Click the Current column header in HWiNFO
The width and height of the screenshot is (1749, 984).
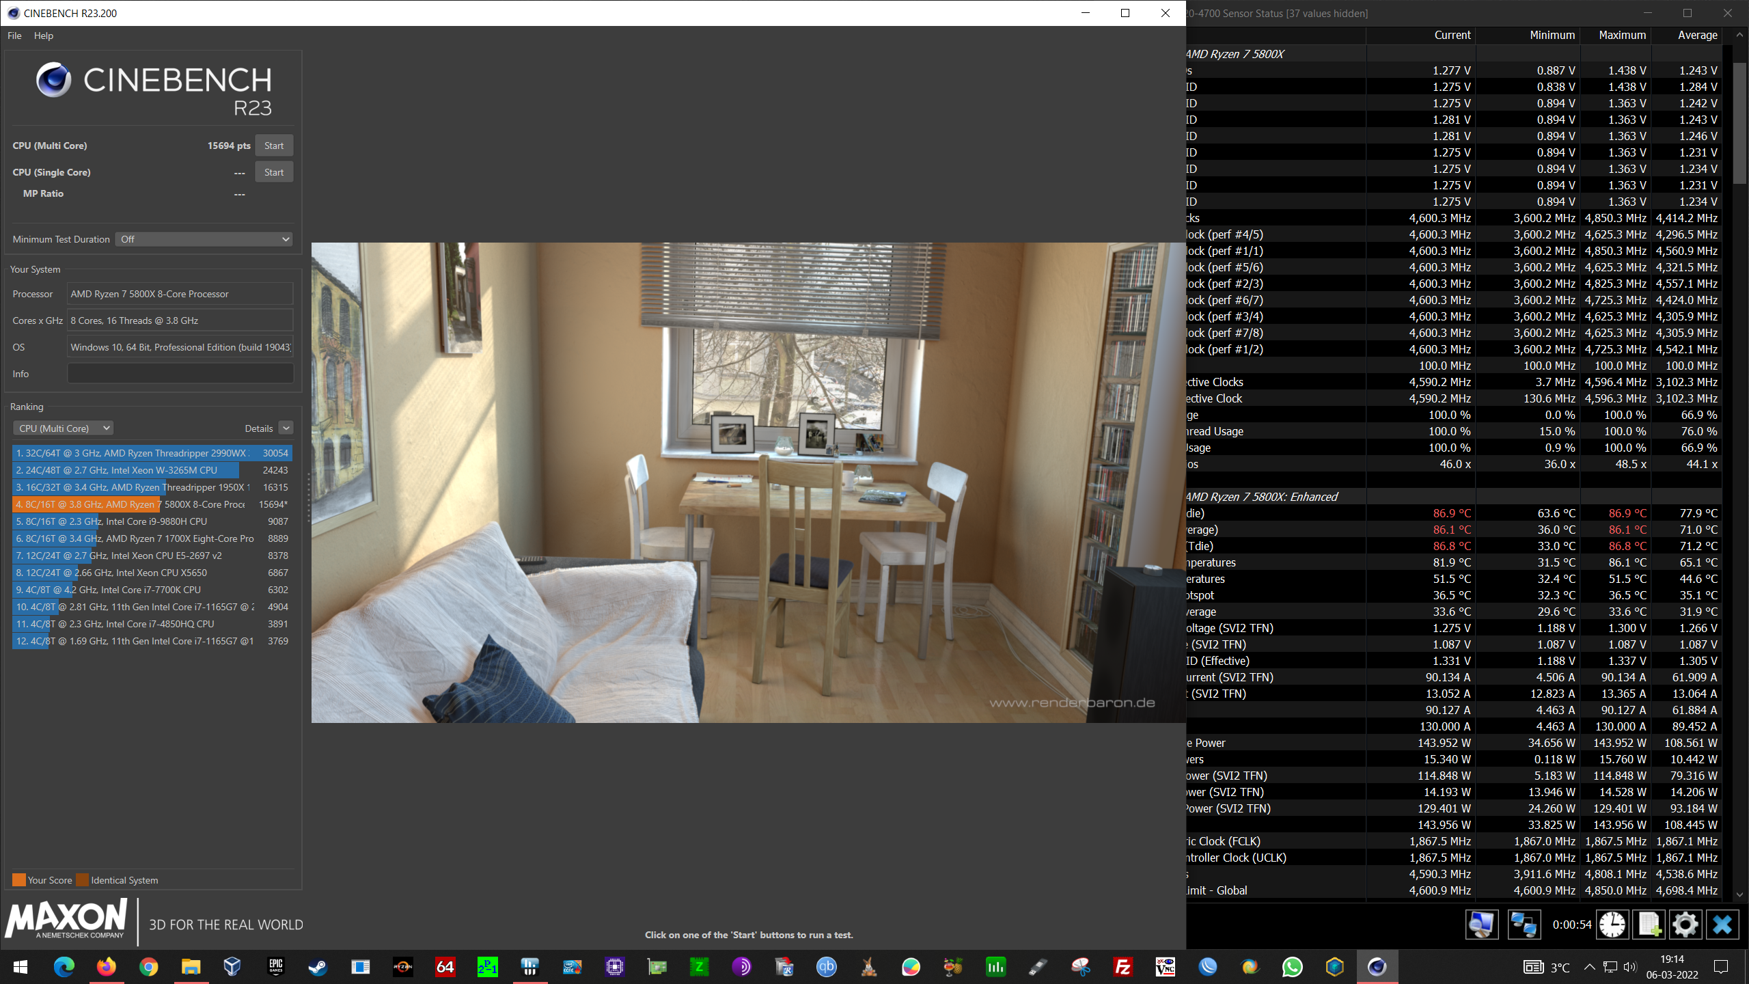1421,35
